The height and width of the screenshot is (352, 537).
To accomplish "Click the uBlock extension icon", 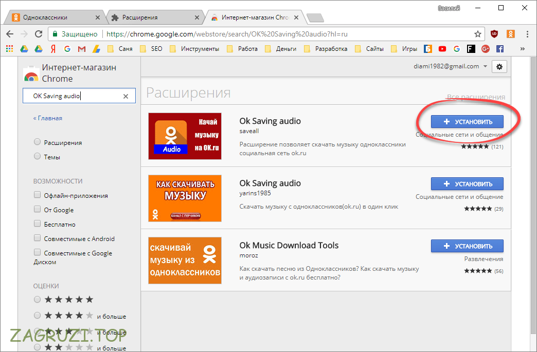I will click(494, 34).
